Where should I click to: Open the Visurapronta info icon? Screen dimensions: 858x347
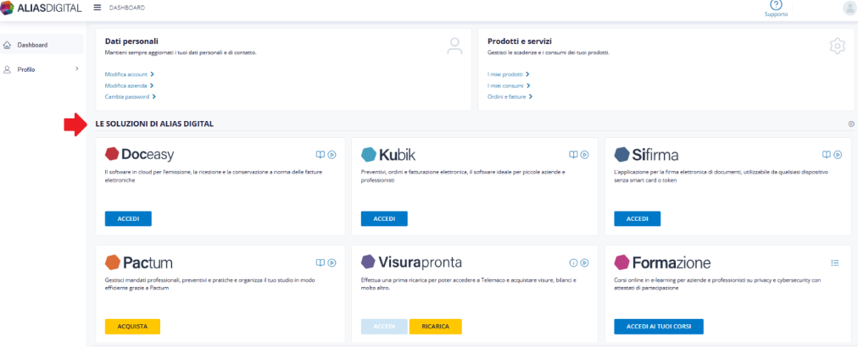573,263
